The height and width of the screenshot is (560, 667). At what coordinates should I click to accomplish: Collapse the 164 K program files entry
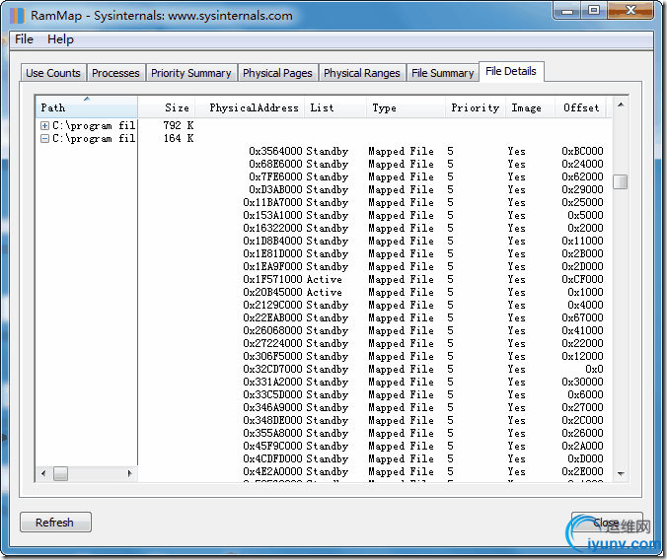point(44,139)
